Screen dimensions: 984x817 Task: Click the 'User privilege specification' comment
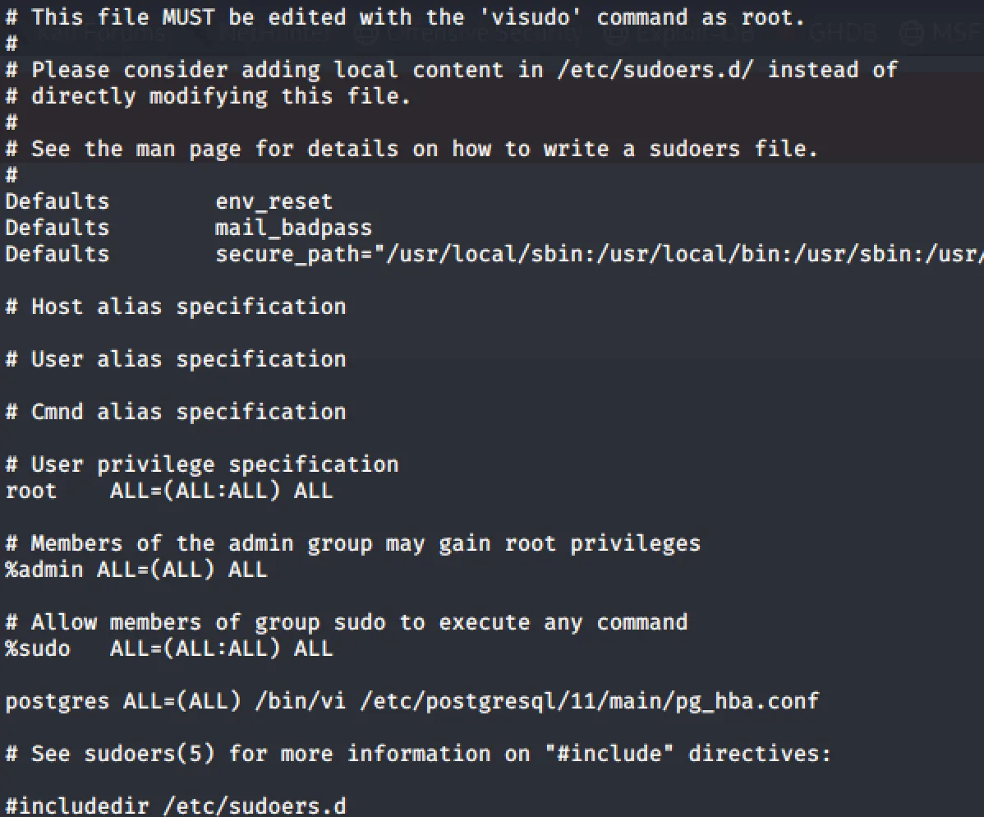[x=202, y=464]
